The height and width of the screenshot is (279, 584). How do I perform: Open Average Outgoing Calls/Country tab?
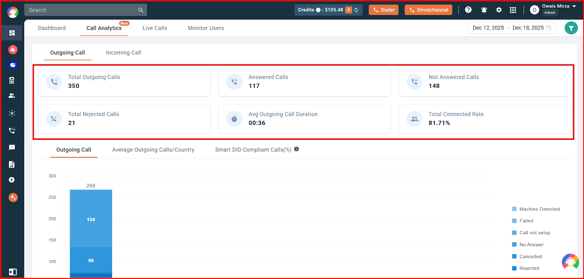[x=153, y=150]
